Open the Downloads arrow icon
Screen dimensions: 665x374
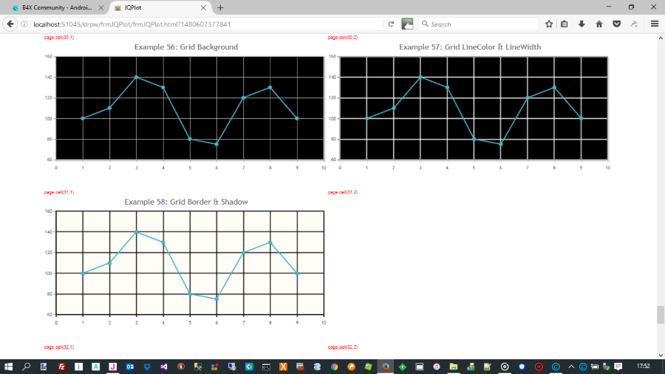click(582, 24)
